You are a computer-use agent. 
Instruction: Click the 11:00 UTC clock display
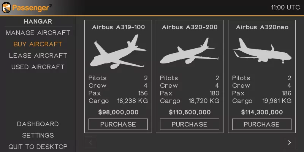[285, 7]
